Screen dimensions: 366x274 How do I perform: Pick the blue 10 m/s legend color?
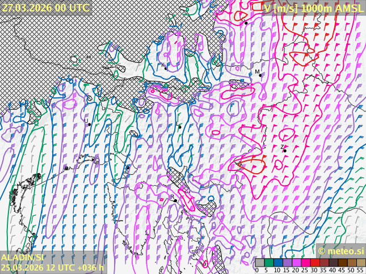coord(278,263)
